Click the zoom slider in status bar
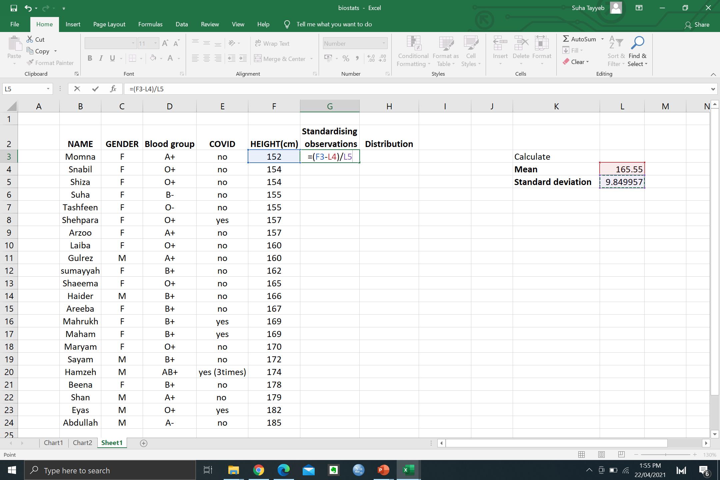Image resolution: width=720 pixels, height=480 pixels. 665,455
